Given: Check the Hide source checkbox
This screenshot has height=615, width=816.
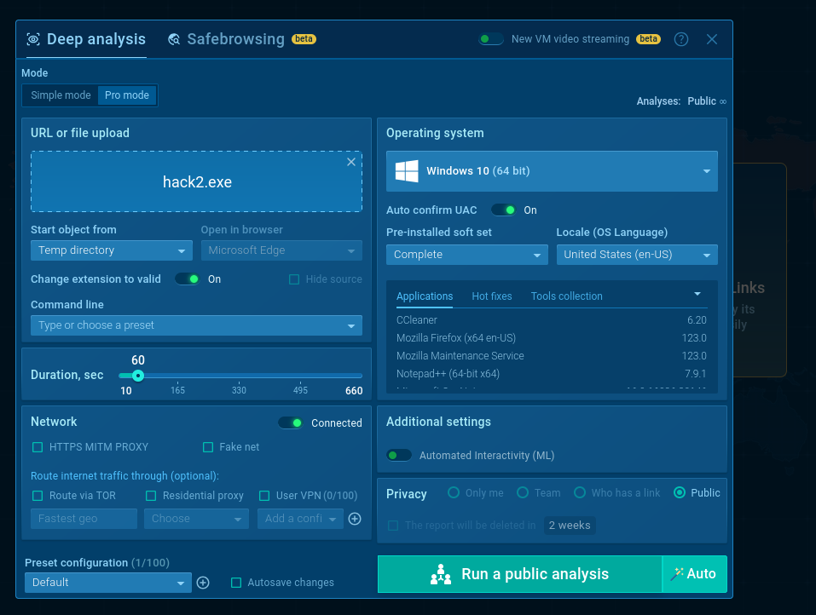Looking at the screenshot, I should (294, 279).
